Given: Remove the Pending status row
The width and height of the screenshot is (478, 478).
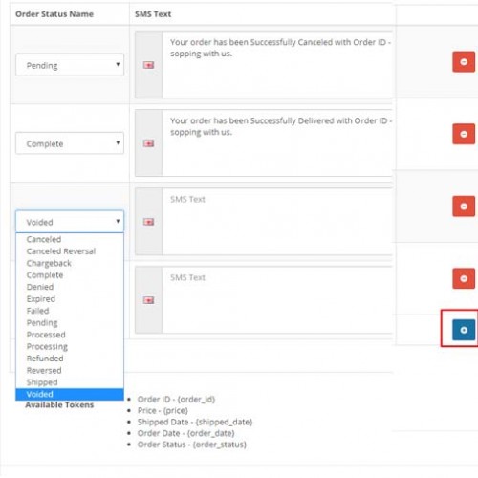Looking at the screenshot, I should [464, 62].
